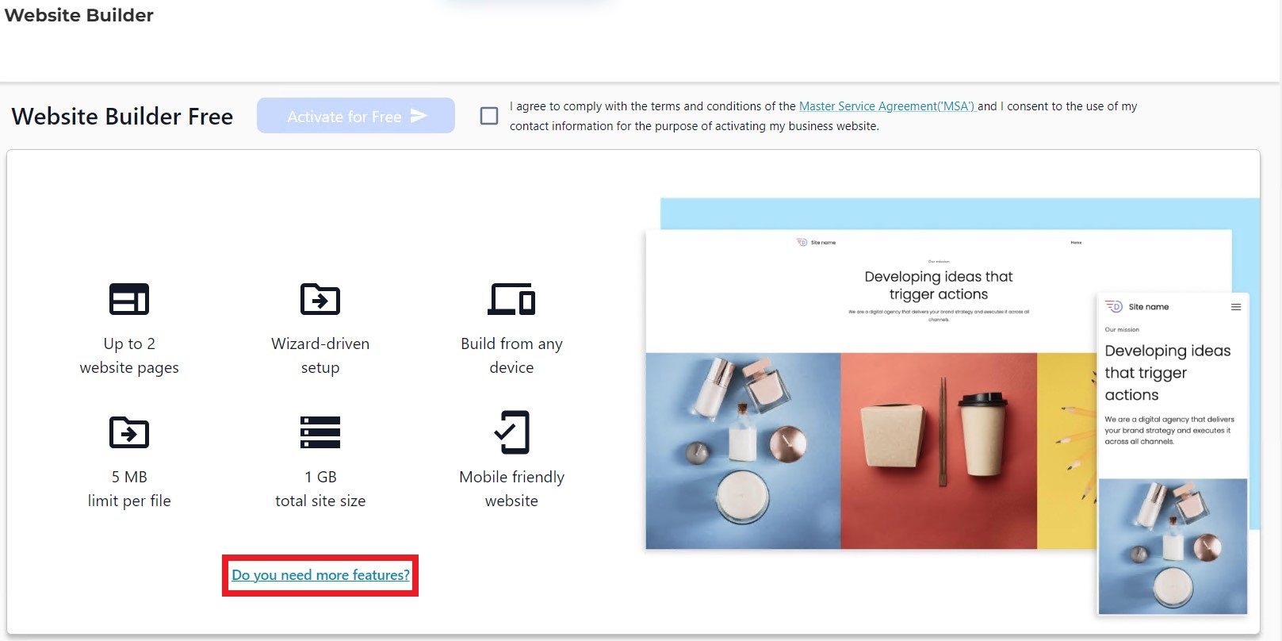This screenshot has height=641, width=1282.
Task: Click the product image in mobile preview
Action: click(x=1173, y=546)
